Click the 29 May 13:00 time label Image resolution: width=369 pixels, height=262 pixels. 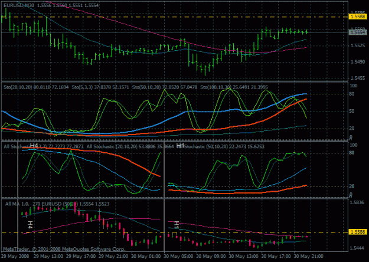coord(48,256)
